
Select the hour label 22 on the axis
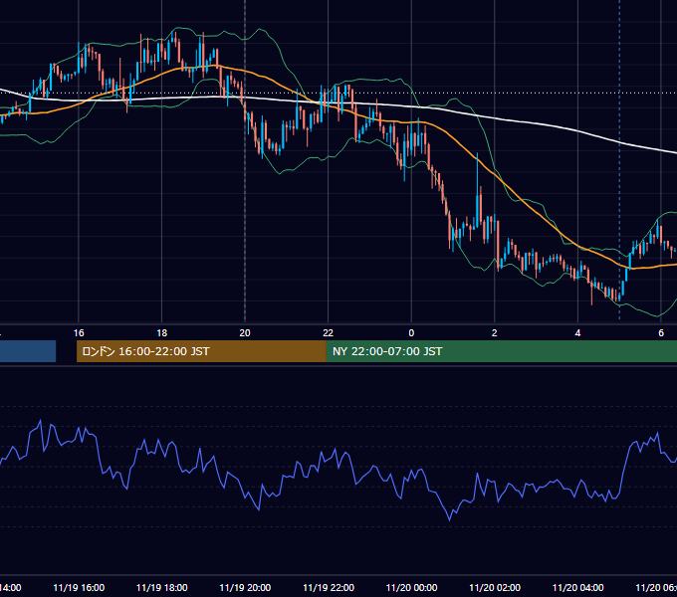(x=329, y=333)
